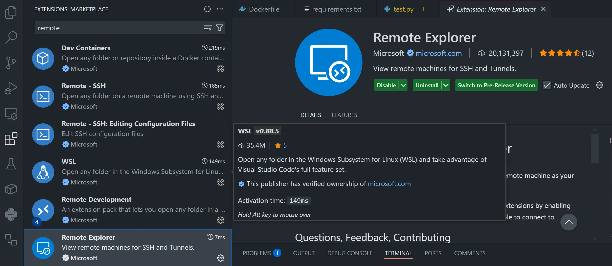Open the test.py editor tab
Image resolution: width=612 pixels, height=266 pixels.
(x=408, y=9)
